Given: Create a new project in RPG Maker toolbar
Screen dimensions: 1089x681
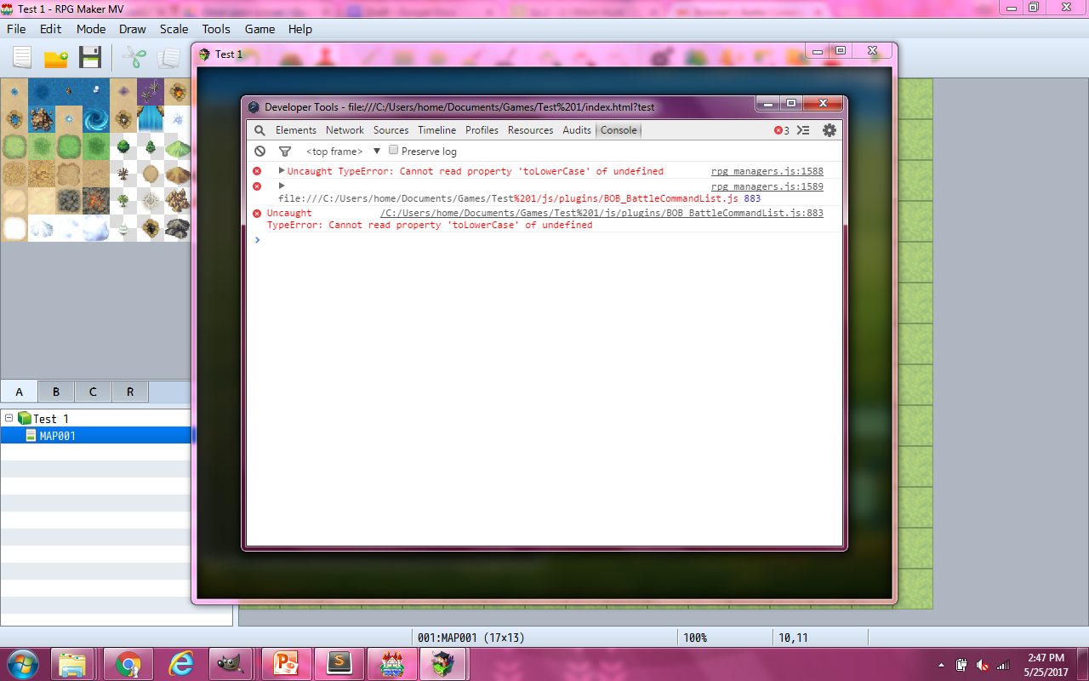Looking at the screenshot, I should pyautogui.click(x=22, y=58).
